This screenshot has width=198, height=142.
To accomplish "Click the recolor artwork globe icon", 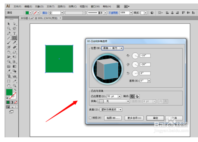I will coord(152,13).
